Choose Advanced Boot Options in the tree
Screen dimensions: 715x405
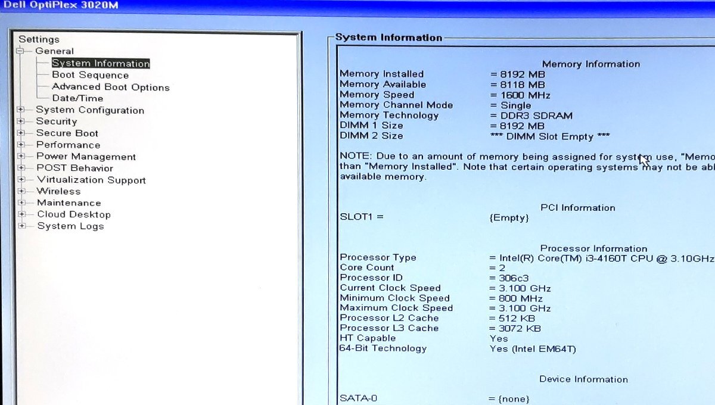[111, 87]
